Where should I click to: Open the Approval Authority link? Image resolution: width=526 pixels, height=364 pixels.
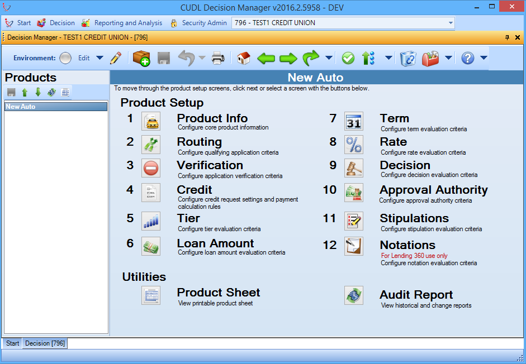pos(433,190)
